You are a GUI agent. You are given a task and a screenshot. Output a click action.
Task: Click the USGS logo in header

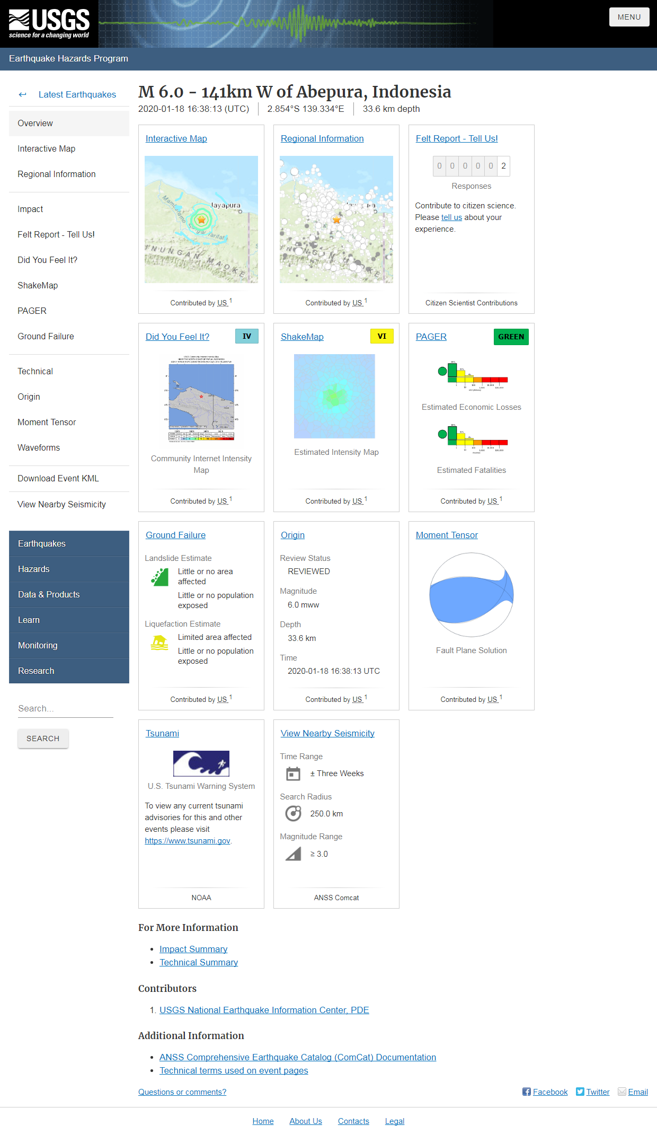(49, 24)
